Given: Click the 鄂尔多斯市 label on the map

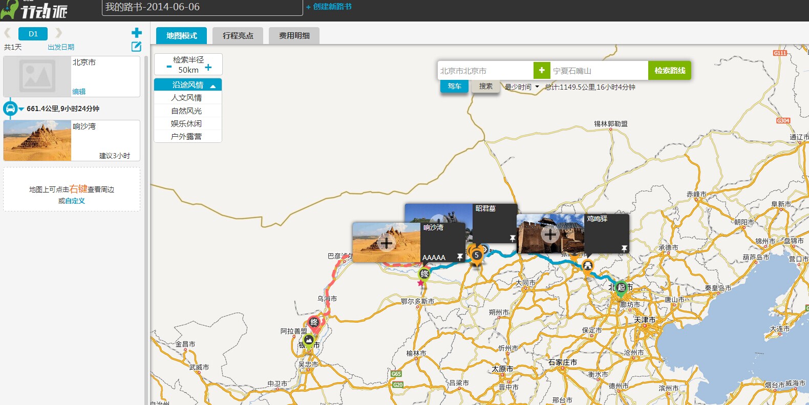Looking at the screenshot, I should (418, 302).
